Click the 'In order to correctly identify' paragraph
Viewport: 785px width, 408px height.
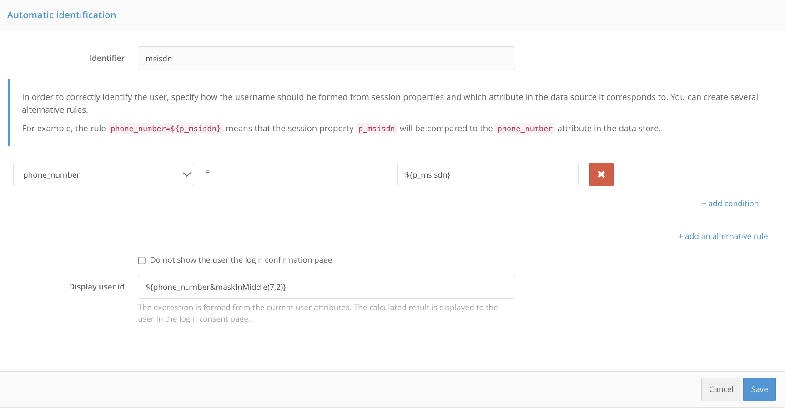(x=390, y=103)
